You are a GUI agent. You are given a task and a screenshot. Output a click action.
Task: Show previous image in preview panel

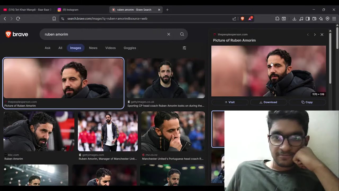(x=308, y=34)
